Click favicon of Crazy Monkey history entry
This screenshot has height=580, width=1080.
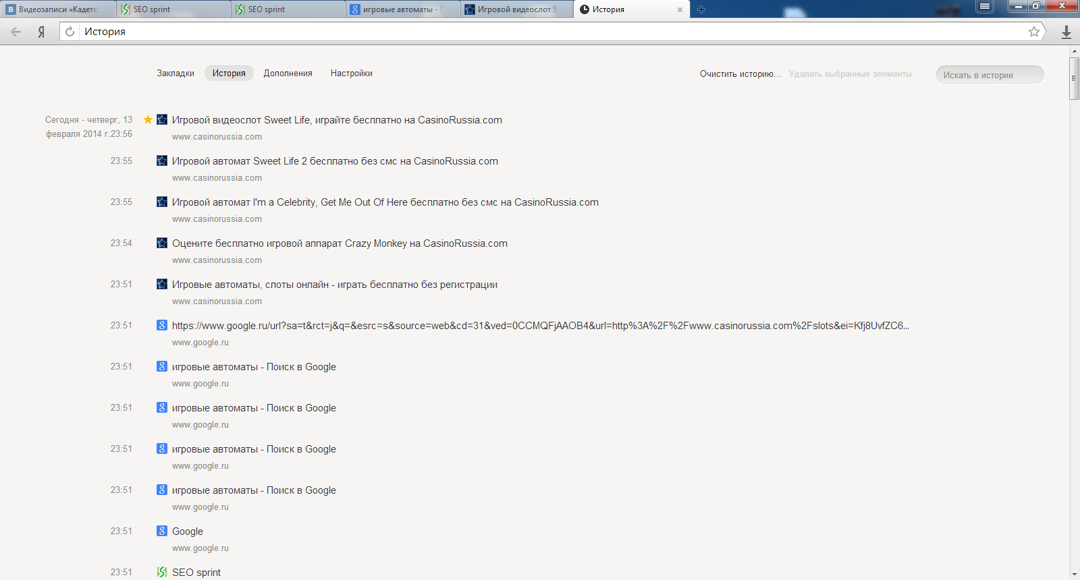click(x=162, y=243)
